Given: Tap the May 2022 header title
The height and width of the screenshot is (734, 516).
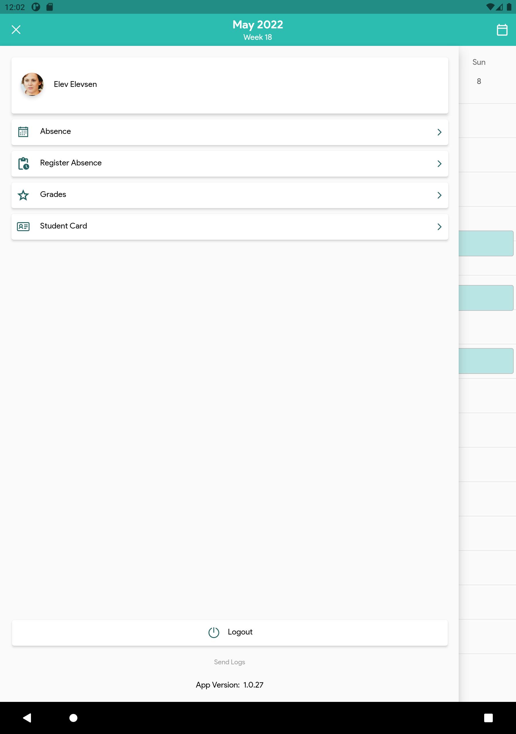Looking at the screenshot, I should coord(258,25).
